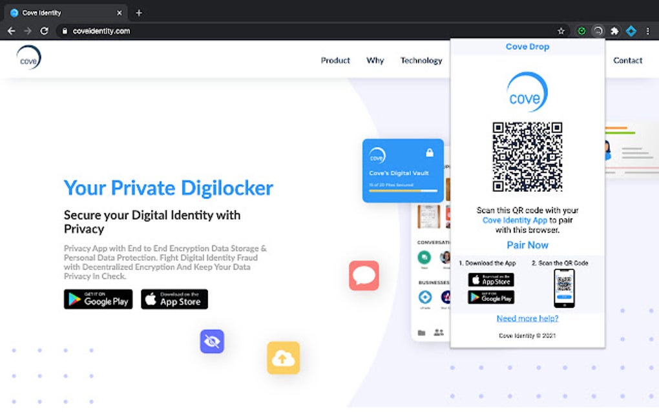Image resolution: width=659 pixels, height=412 pixels.
Task: Click Pair Now in the Cove Drop popup
Action: point(527,245)
